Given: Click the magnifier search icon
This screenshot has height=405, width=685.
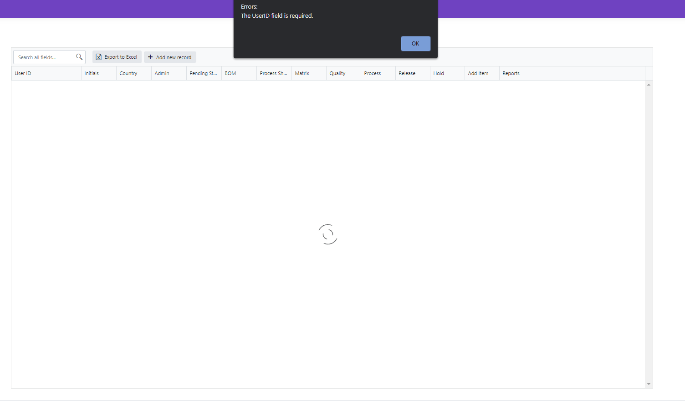Looking at the screenshot, I should 79,57.
